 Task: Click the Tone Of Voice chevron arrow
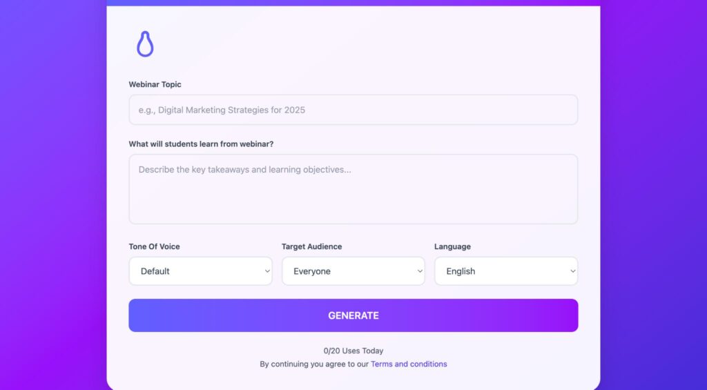pyautogui.click(x=267, y=271)
